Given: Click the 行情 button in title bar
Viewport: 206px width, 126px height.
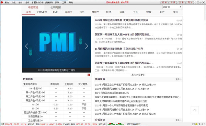Looking at the screenshot, I should click(164, 2).
